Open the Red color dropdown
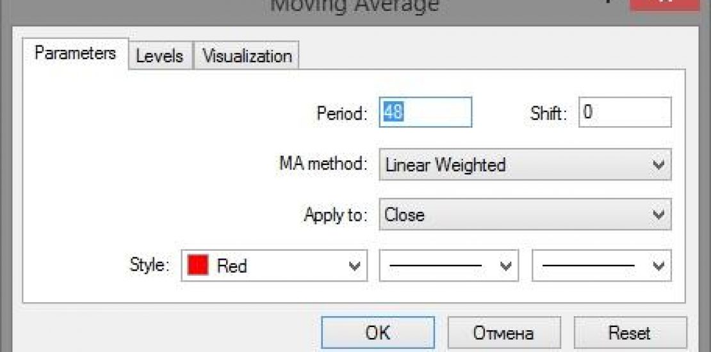This screenshot has height=352, width=711. click(x=274, y=266)
